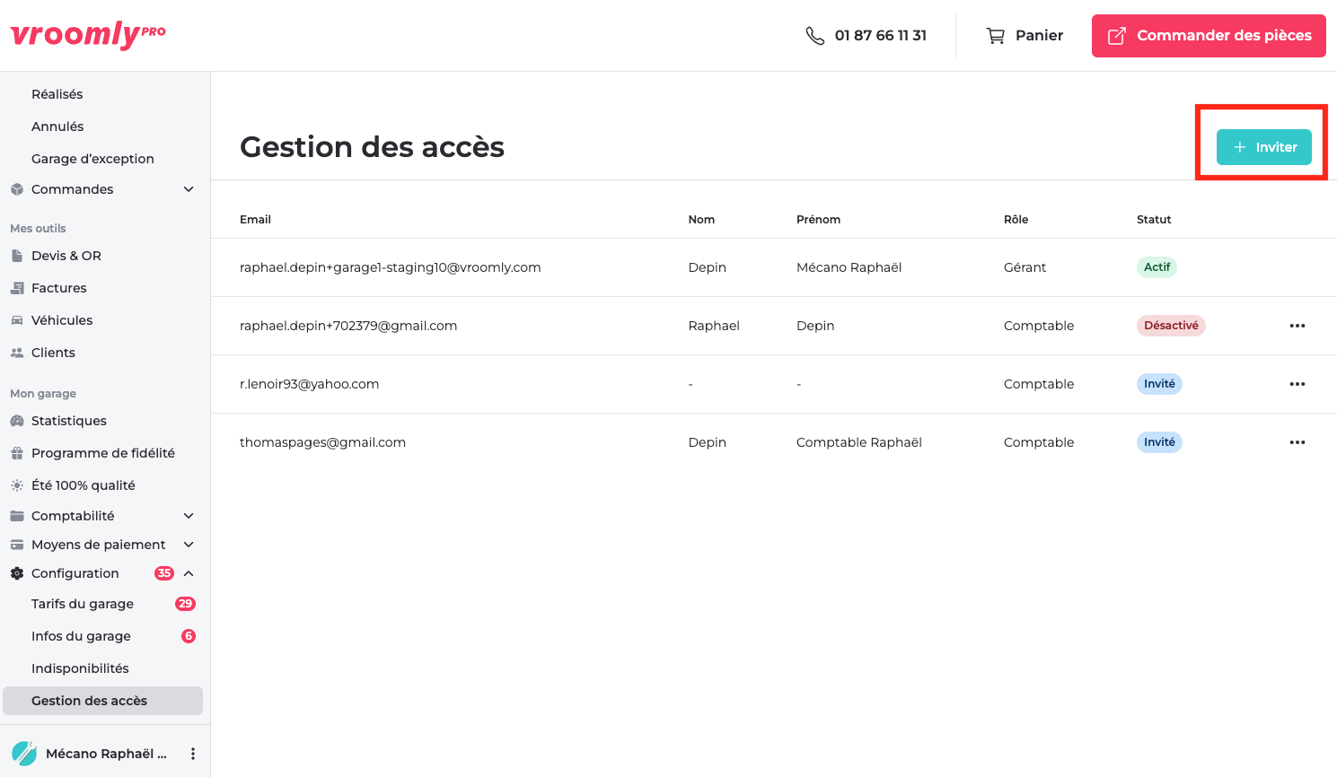The height and width of the screenshot is (777, 1337).
Task: Click email r.lenoir93@yahoo.com
Action: pyautogui.click(x=309, y=384)
